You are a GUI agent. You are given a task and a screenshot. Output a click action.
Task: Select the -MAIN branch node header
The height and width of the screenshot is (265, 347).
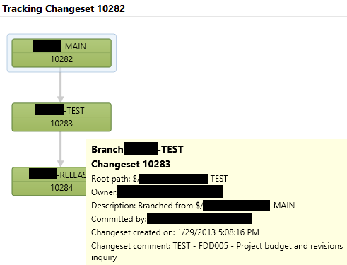click(61, 46)
